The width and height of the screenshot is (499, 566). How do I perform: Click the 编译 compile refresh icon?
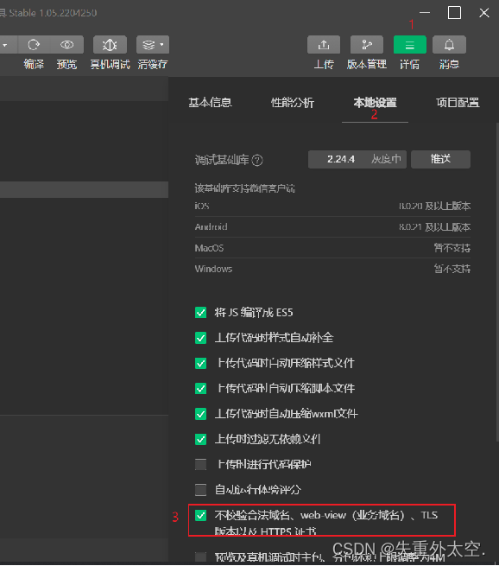click(34, 45)
